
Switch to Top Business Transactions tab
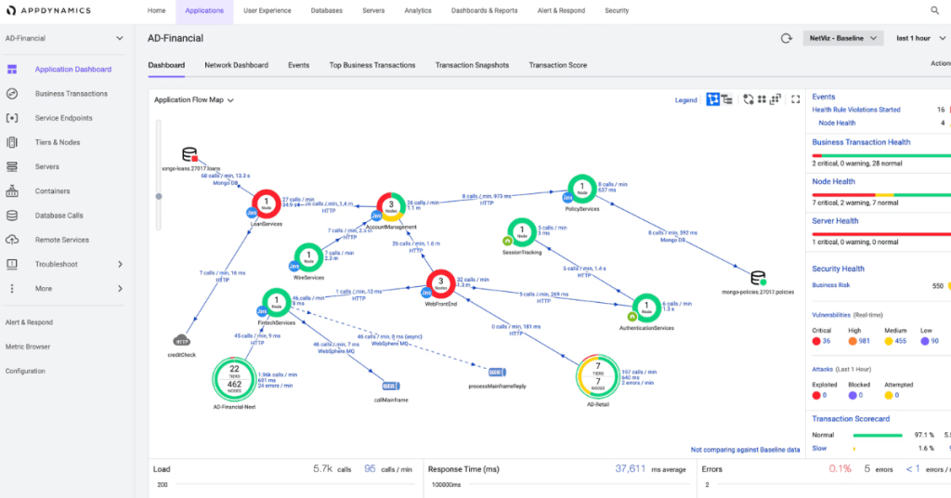pyautogui.click(x=372, y=65)
